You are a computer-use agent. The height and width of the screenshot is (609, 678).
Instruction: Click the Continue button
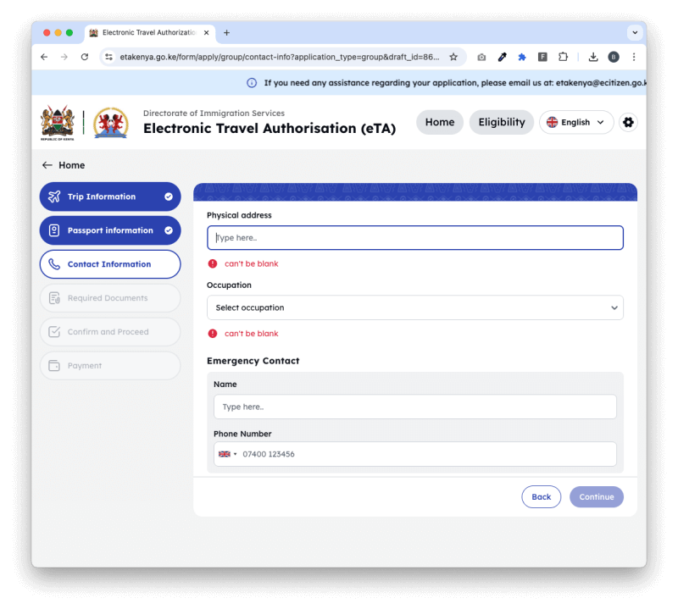pos(597,497)
